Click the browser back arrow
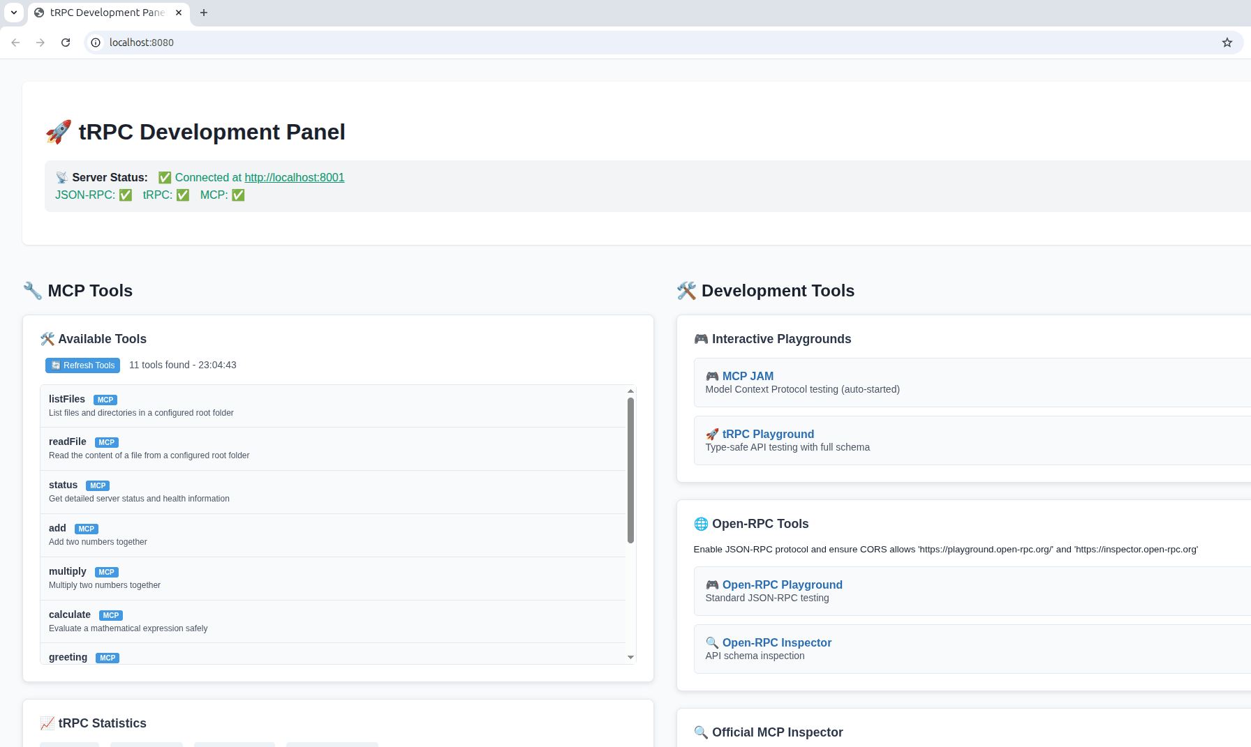The image size is (1251, 747). [15, 43]
